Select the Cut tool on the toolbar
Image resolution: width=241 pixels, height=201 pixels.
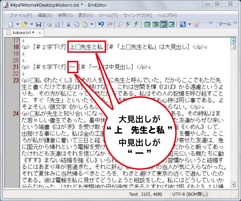(x=68, y=25)
